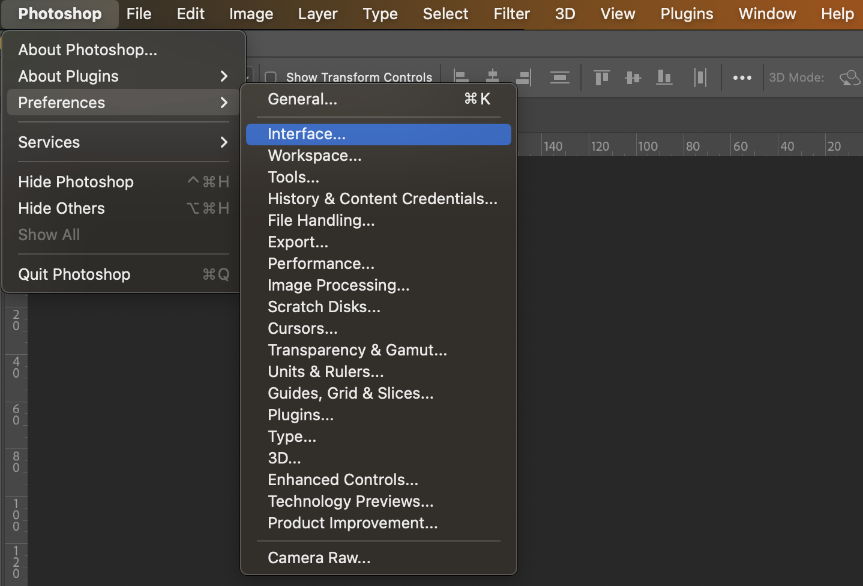The height and width of the screenshot is (586, 863).
Task: Enable Show Transform Controls
Action: tap(270, 77)
